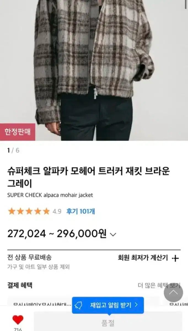Click the five orange star rating
Viewport: 188px width, 331px height.
pos(29,212)
